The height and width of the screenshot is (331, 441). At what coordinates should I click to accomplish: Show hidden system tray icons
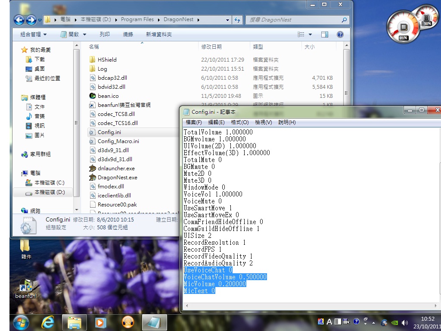click(x=373, y=323)
